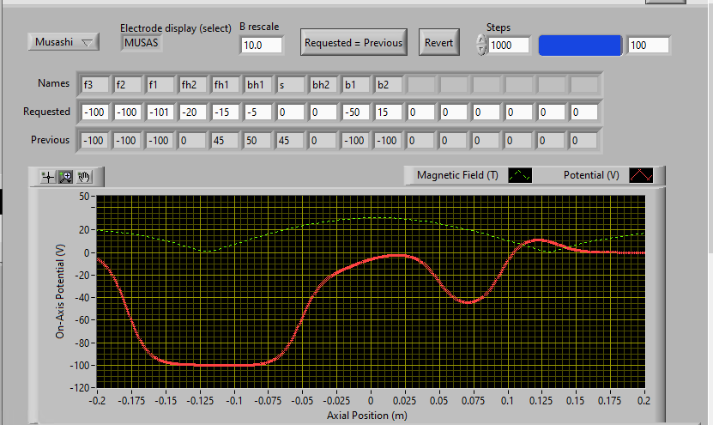Select the bh1 name cell
Screen dimensions: 713x425
[259, 85]
